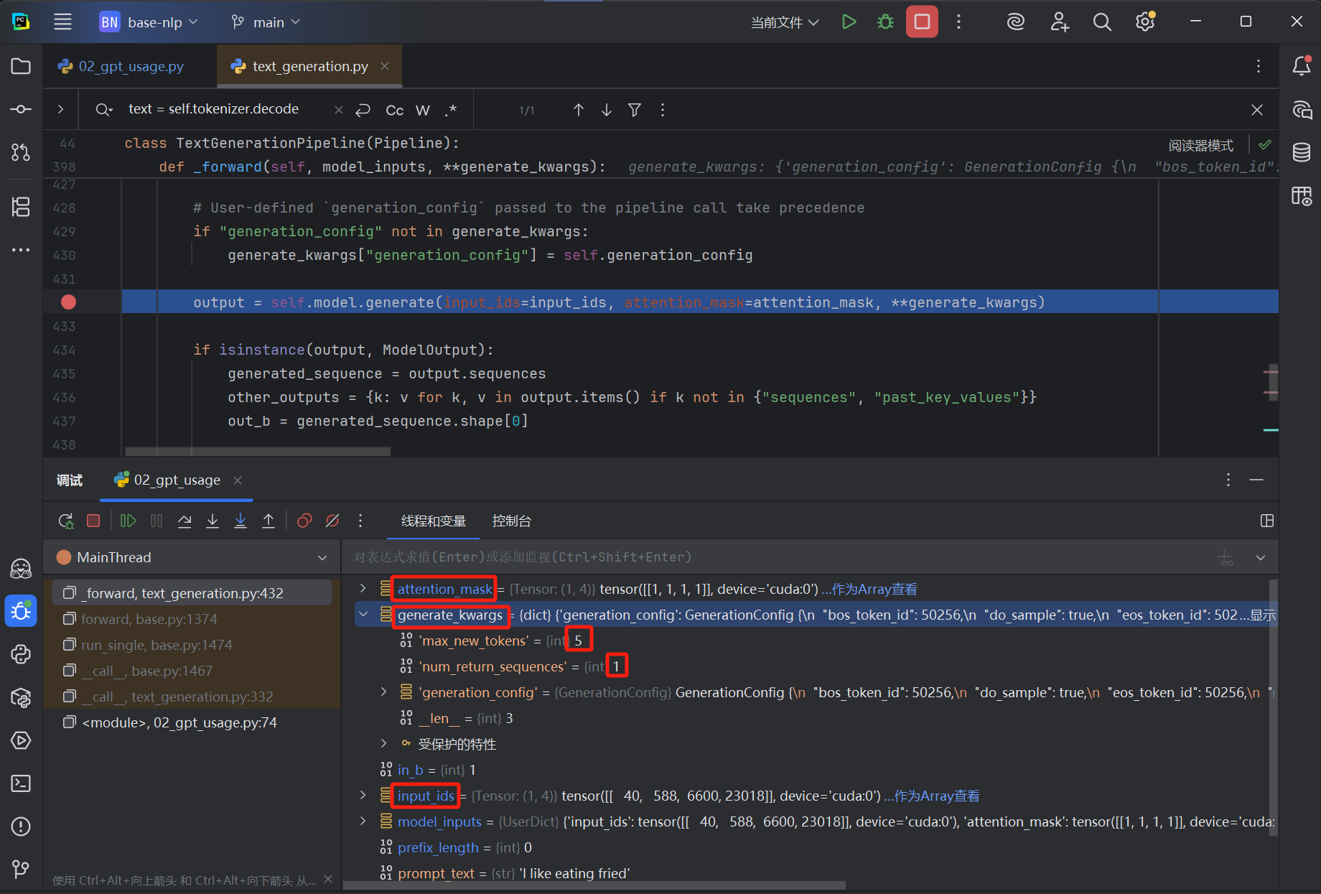
Task: Collapse the generate_kwargs variable node
Action: (363, 615)
